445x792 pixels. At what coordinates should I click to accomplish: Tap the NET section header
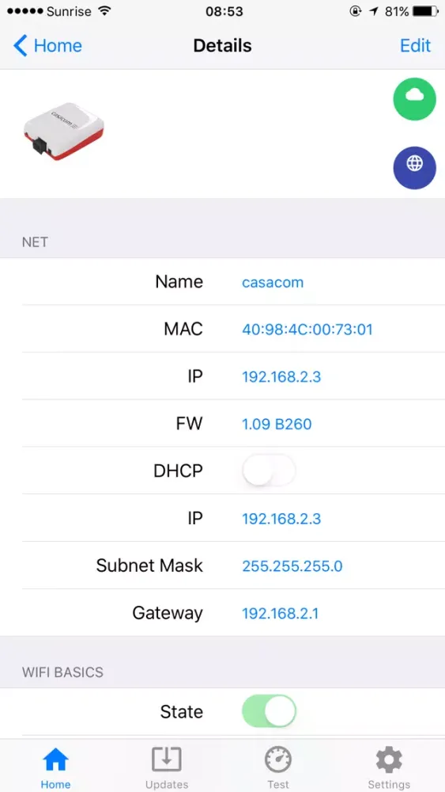(35, 242)
